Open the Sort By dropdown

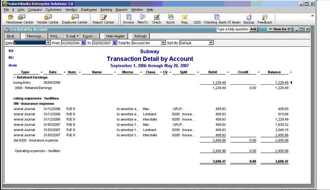pyautogui.click(x=211, y=43)
